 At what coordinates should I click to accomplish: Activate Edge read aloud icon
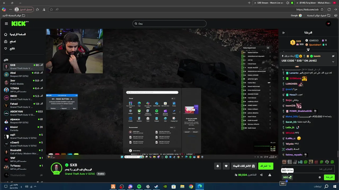tap(57, 9)
